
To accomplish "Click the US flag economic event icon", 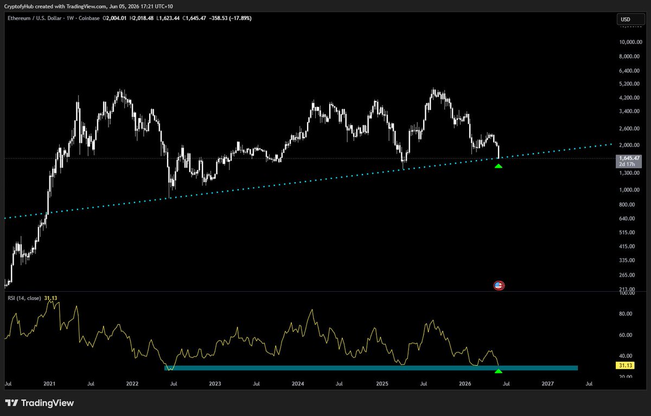I will 499,285.
